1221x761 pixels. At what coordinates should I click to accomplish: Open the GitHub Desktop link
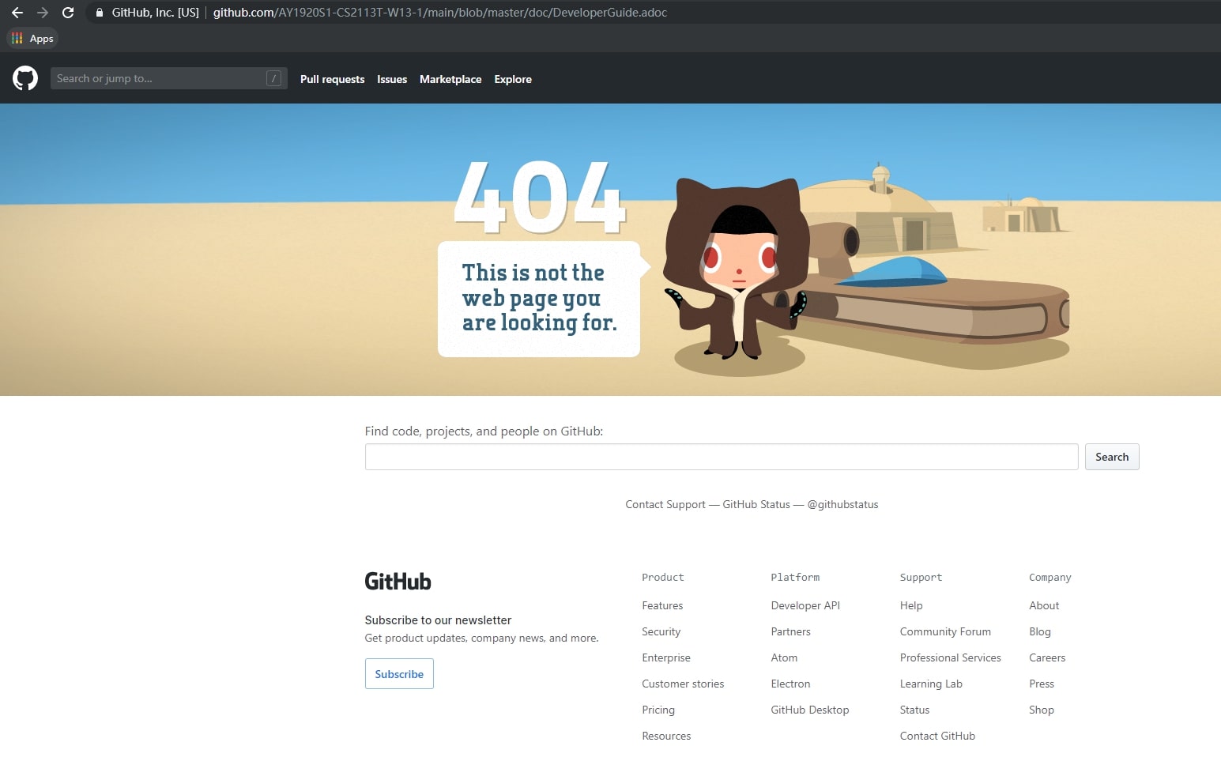[810, 710]
